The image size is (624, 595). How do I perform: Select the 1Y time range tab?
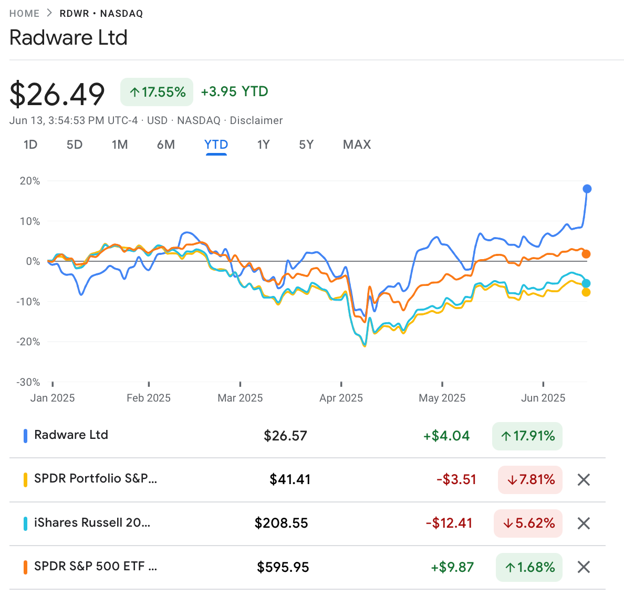point(264,145)
